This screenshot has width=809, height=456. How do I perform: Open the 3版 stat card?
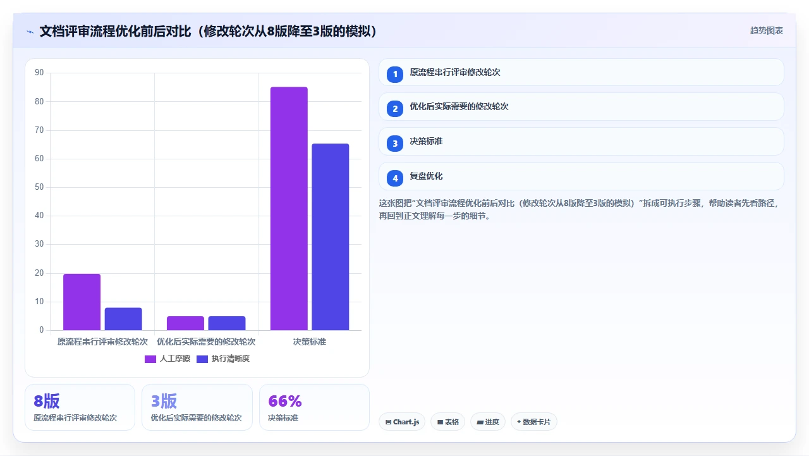(x=197, y=407)
